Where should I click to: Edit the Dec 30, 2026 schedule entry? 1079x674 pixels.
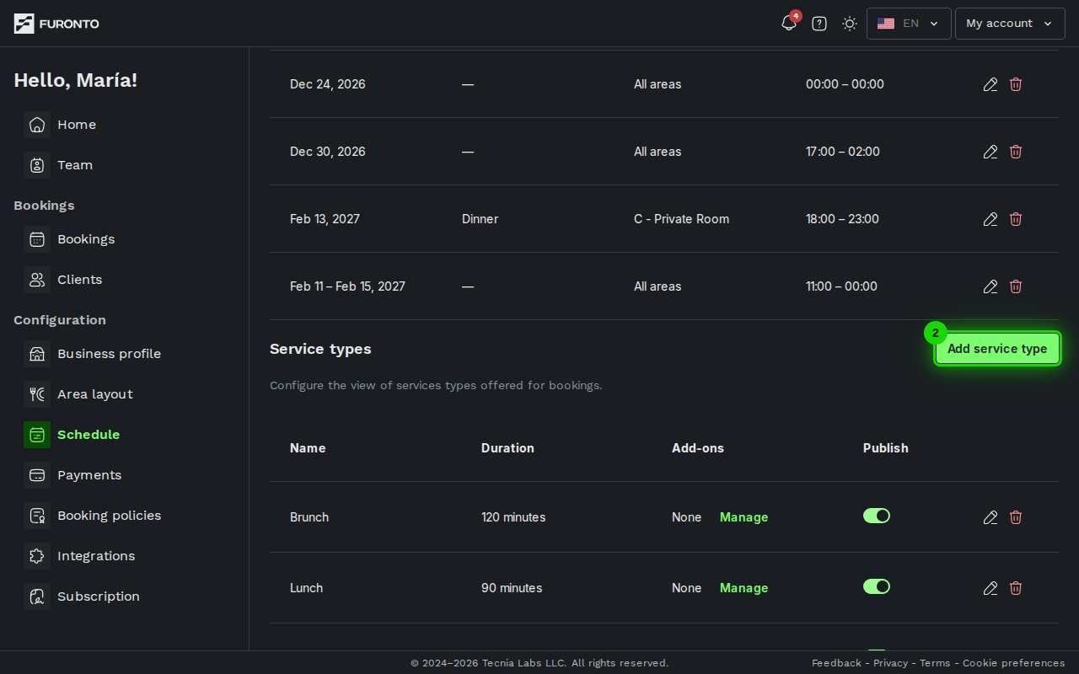[x=990, y=152]
